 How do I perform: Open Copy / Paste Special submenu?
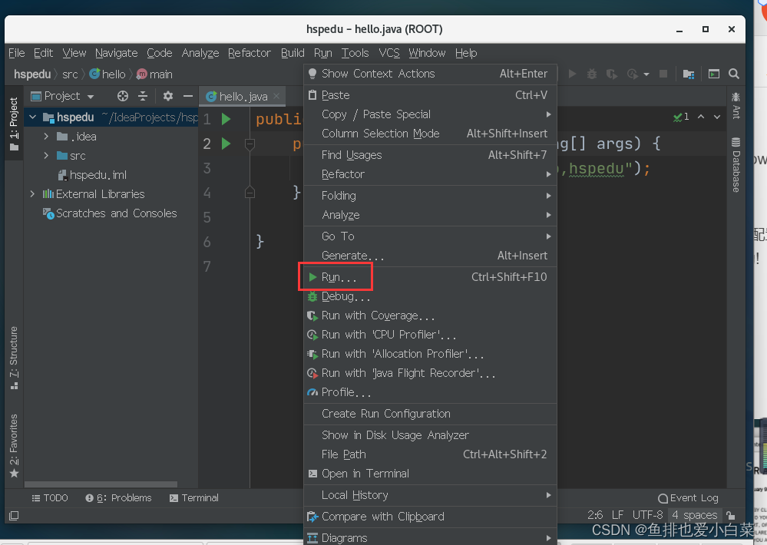430,114
